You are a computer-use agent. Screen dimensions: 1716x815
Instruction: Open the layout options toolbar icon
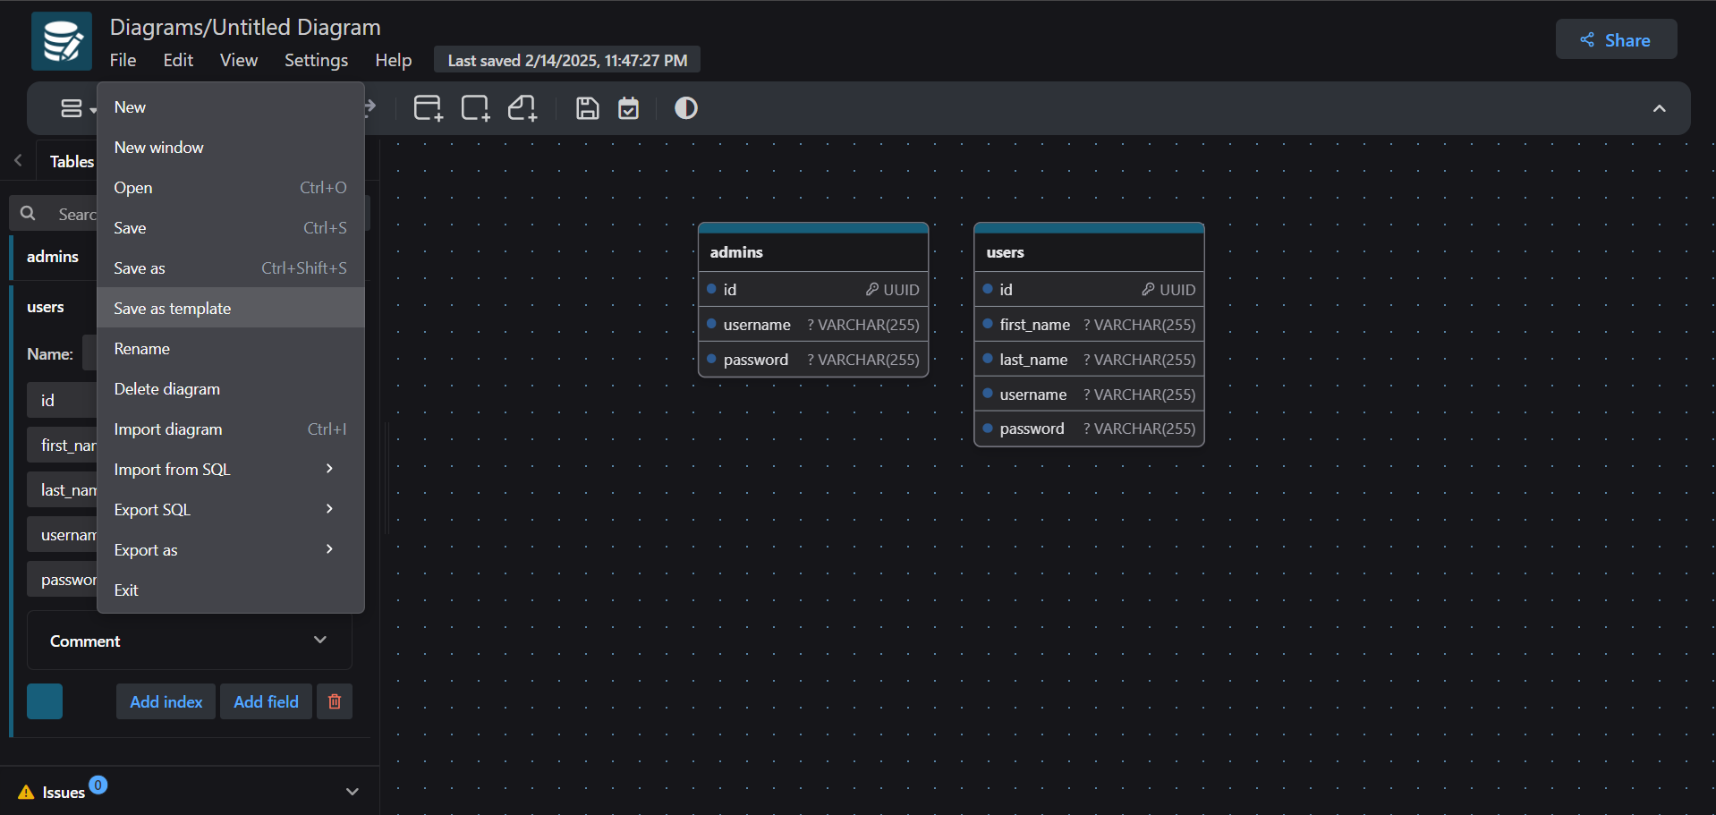point(77,108)
